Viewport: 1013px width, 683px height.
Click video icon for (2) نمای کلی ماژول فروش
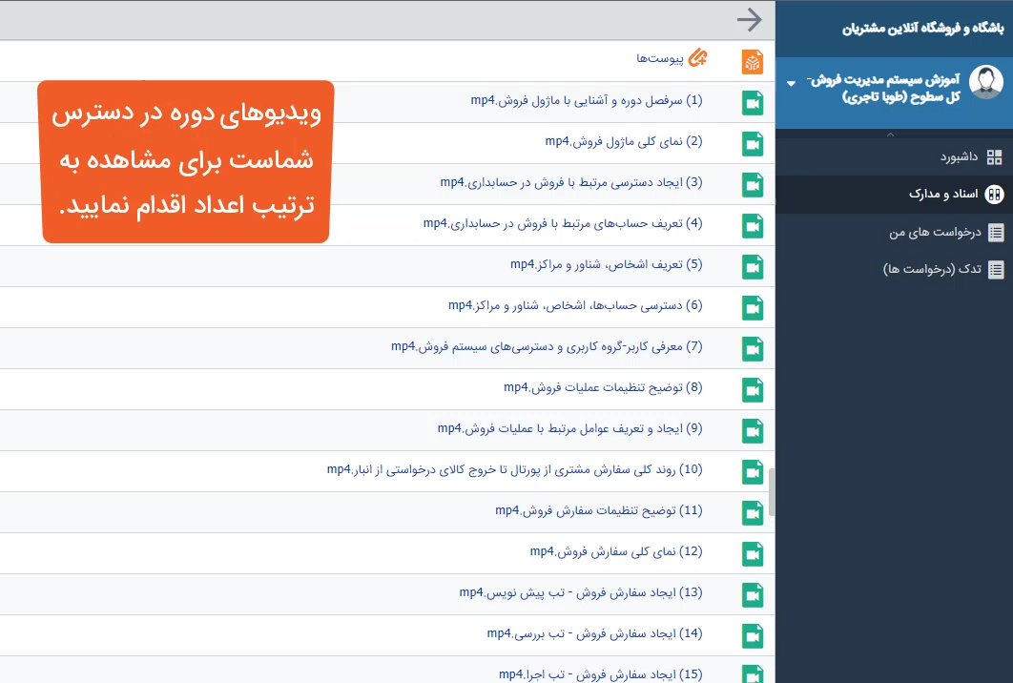click(753, 144)
